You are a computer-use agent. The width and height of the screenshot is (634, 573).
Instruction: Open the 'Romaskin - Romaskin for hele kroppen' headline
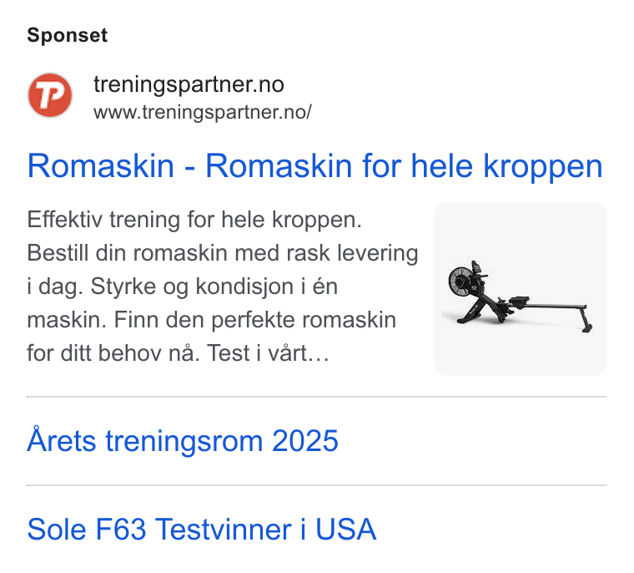click(314, 165)
